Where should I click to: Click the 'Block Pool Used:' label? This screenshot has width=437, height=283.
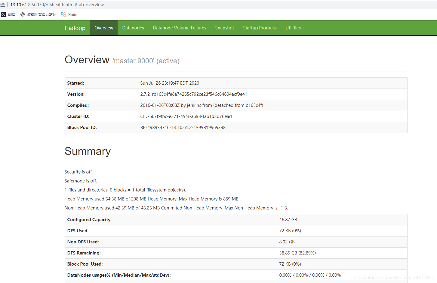(85, 264)
